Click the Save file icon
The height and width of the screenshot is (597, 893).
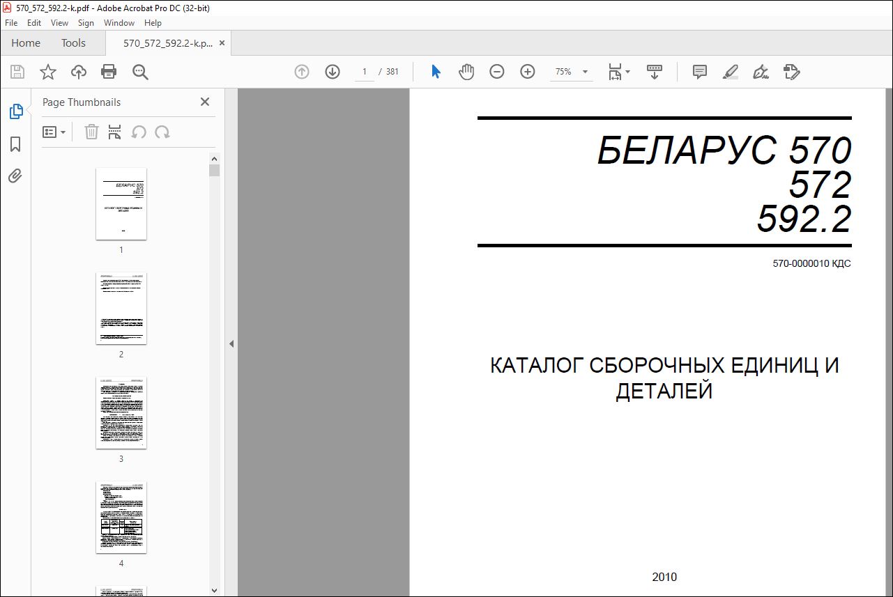coord(17,72)
